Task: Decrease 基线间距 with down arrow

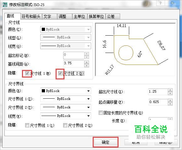Action: click(x=86, y=66)
